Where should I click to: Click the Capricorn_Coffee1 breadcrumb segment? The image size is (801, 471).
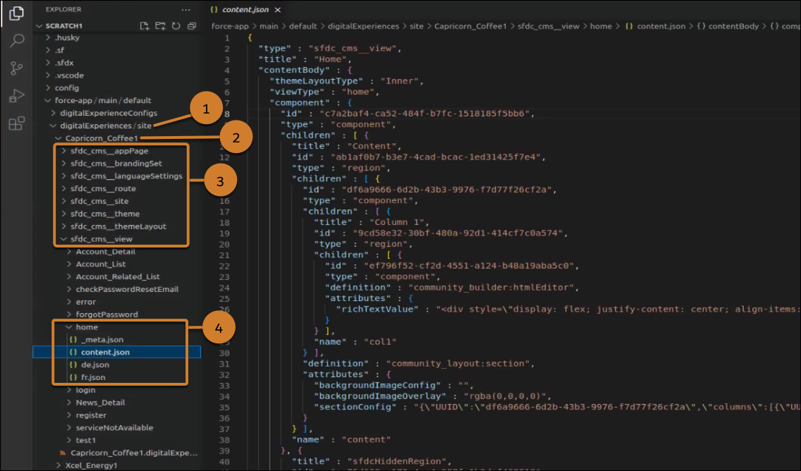(x=470, y=26)
